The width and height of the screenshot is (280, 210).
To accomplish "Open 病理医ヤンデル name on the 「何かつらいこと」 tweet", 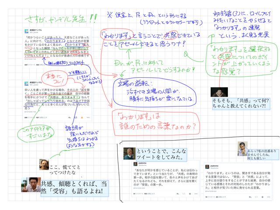I will tap(35, 30).
